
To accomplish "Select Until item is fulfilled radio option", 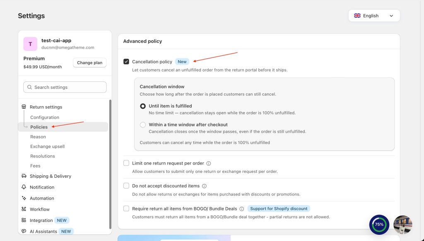I will (x=143, y=106).
